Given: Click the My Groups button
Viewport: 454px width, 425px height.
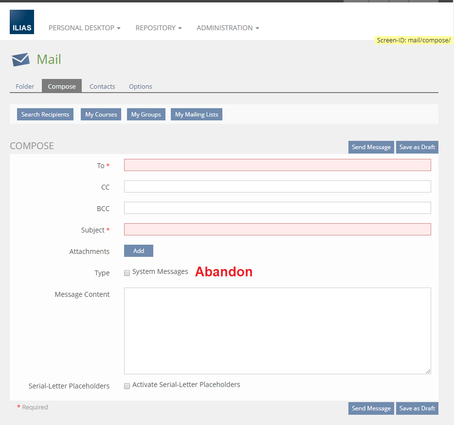Looking at the screenshot, I should [x=146, y=115].
